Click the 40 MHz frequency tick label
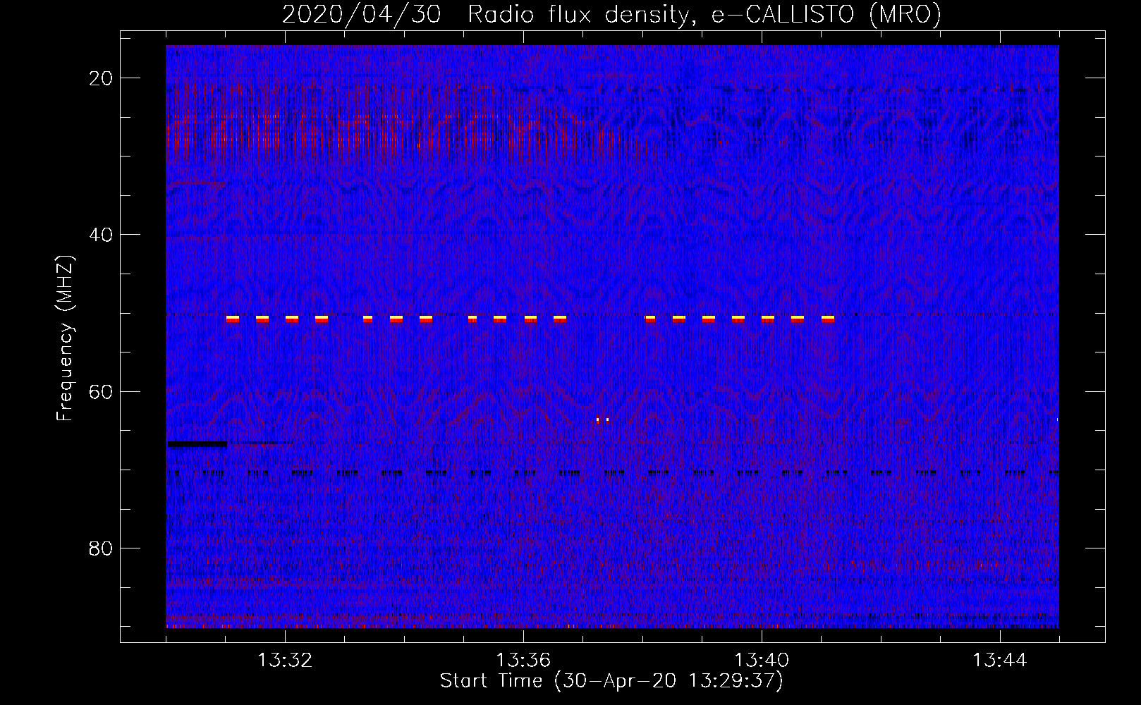Screen dimensions: 1141x705 [x=101, y=235]
